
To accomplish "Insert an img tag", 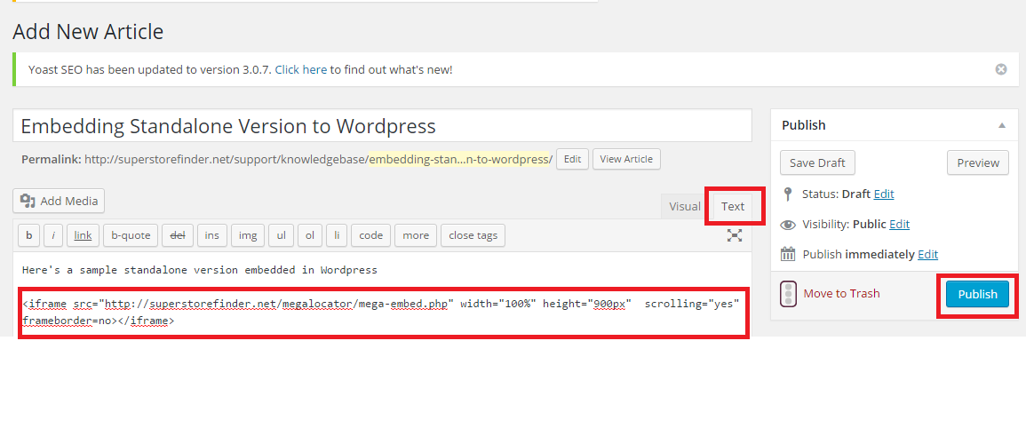I will [x=247, y=235].
